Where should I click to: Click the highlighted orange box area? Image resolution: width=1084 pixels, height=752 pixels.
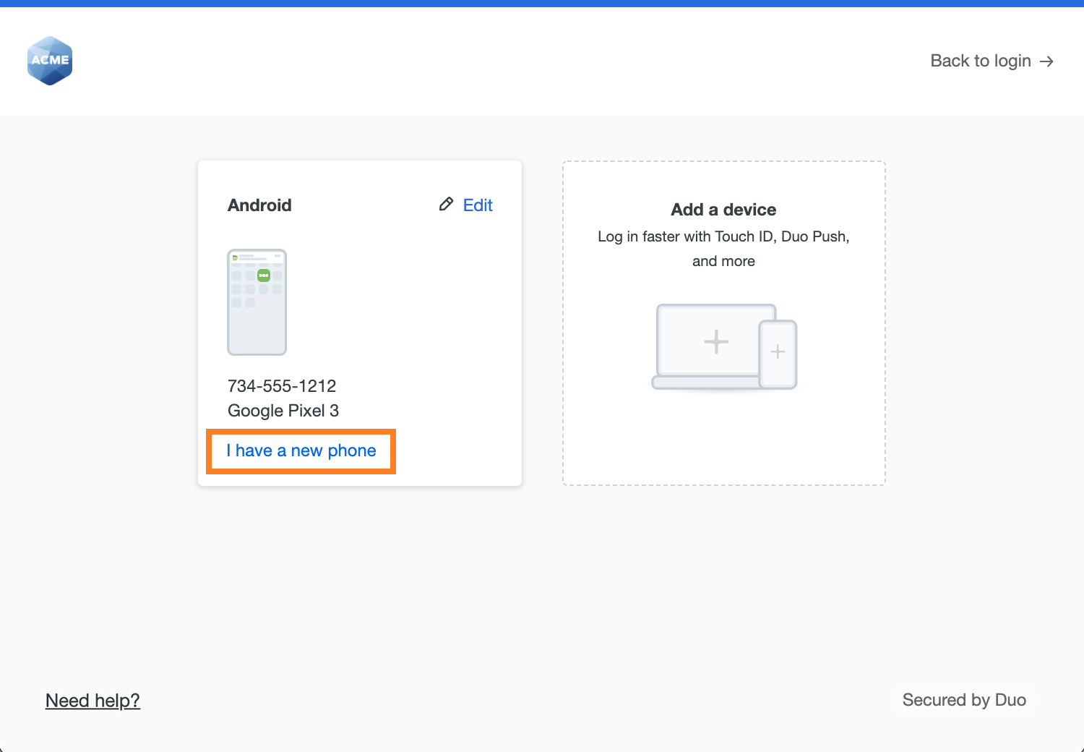click(301, 451)
